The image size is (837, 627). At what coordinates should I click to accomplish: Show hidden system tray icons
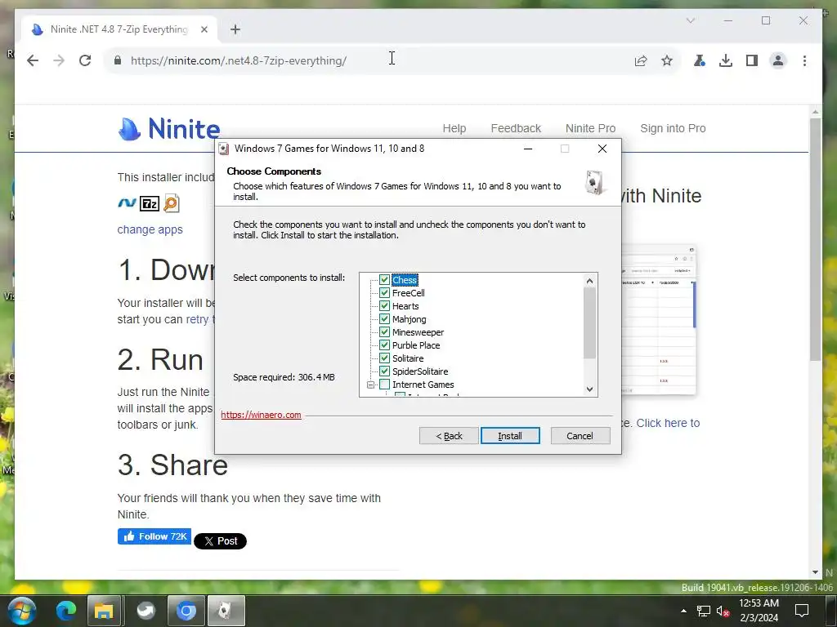click(x=683, y=611)
